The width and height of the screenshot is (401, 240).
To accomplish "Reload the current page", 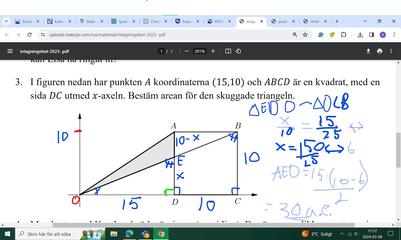I will point(29,35).
